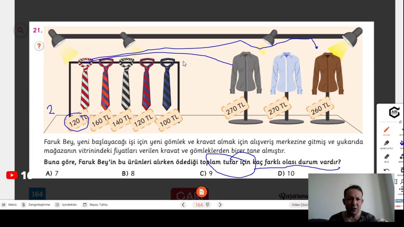Click the red question mark help icon
The image size is (404, 227).
tap(39, 46)
